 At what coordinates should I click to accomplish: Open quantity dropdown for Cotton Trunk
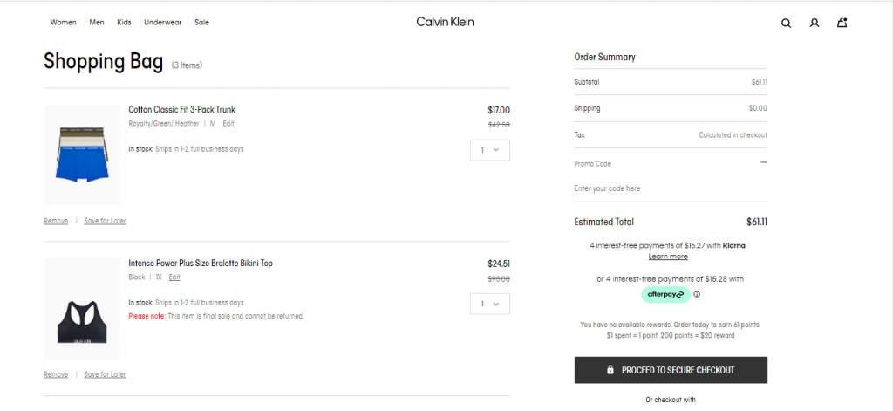click(x=490, y=150)
